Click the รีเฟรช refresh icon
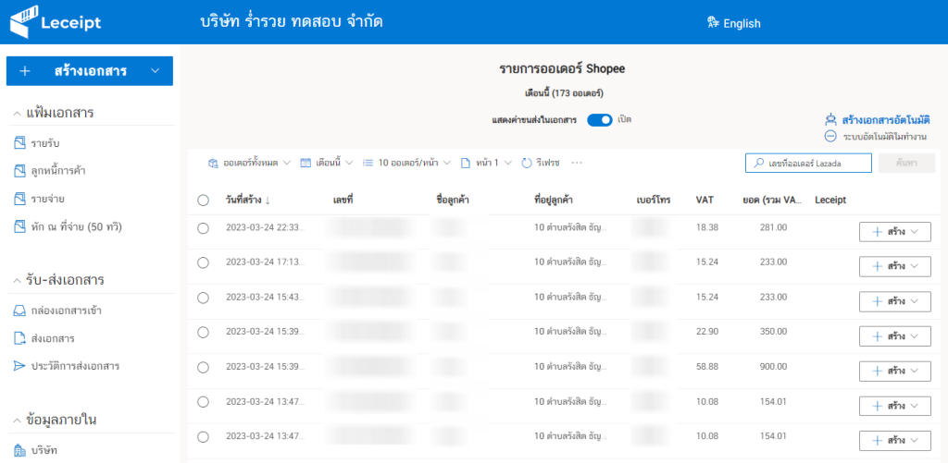The image size is (948, 463). (x=527, y=163)
